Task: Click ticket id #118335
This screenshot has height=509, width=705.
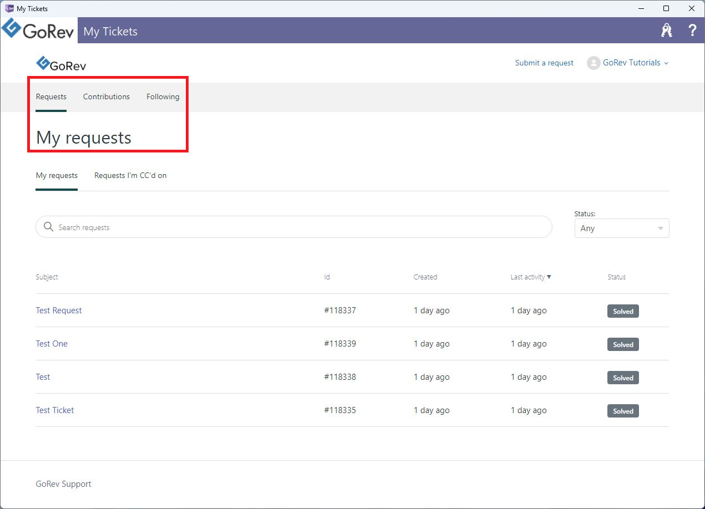Action: (x=340, y=410)
